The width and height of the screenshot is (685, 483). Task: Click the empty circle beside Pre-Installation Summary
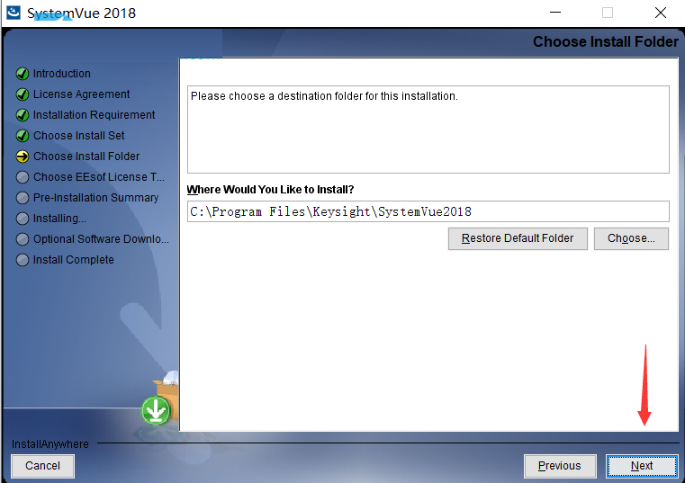pyautogui.click(x=23, y=198)
